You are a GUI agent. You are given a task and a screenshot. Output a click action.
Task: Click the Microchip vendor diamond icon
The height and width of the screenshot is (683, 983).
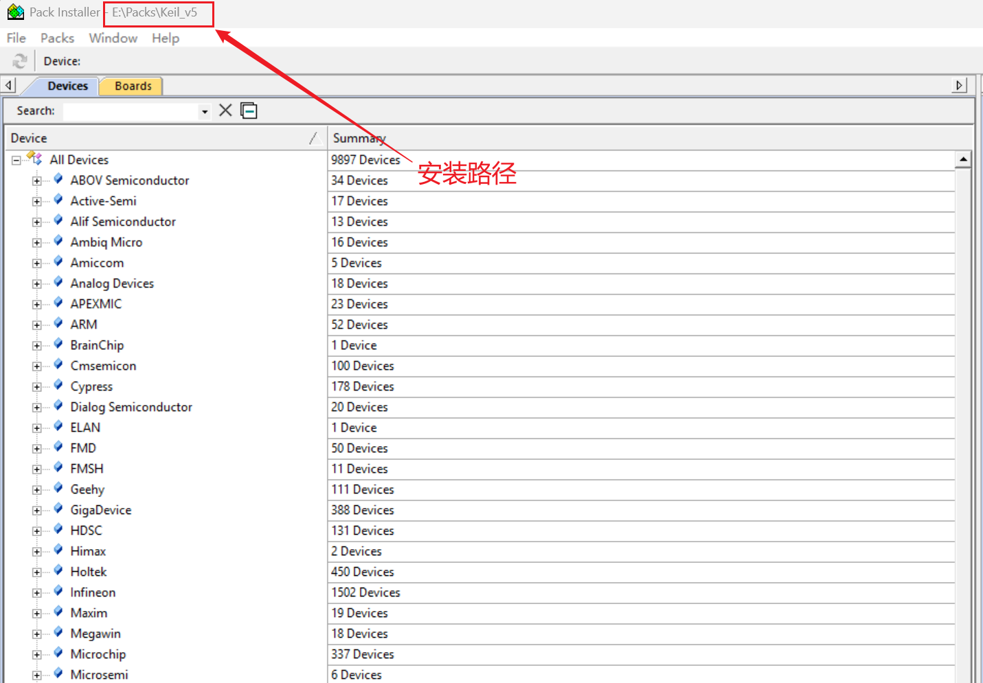pyautogui.click(x=58, y=653)
